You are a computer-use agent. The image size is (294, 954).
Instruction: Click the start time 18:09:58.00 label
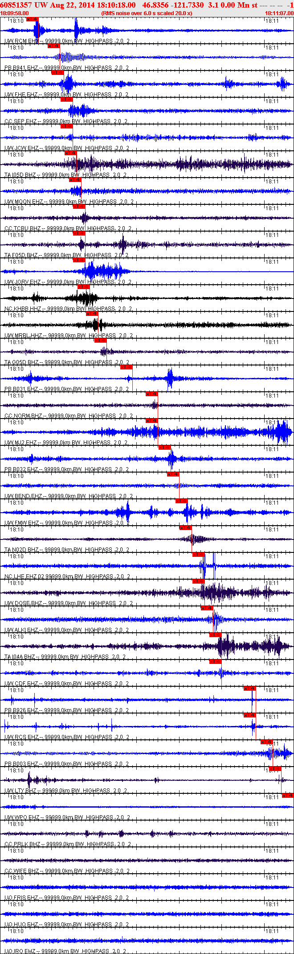pos(15,13)
